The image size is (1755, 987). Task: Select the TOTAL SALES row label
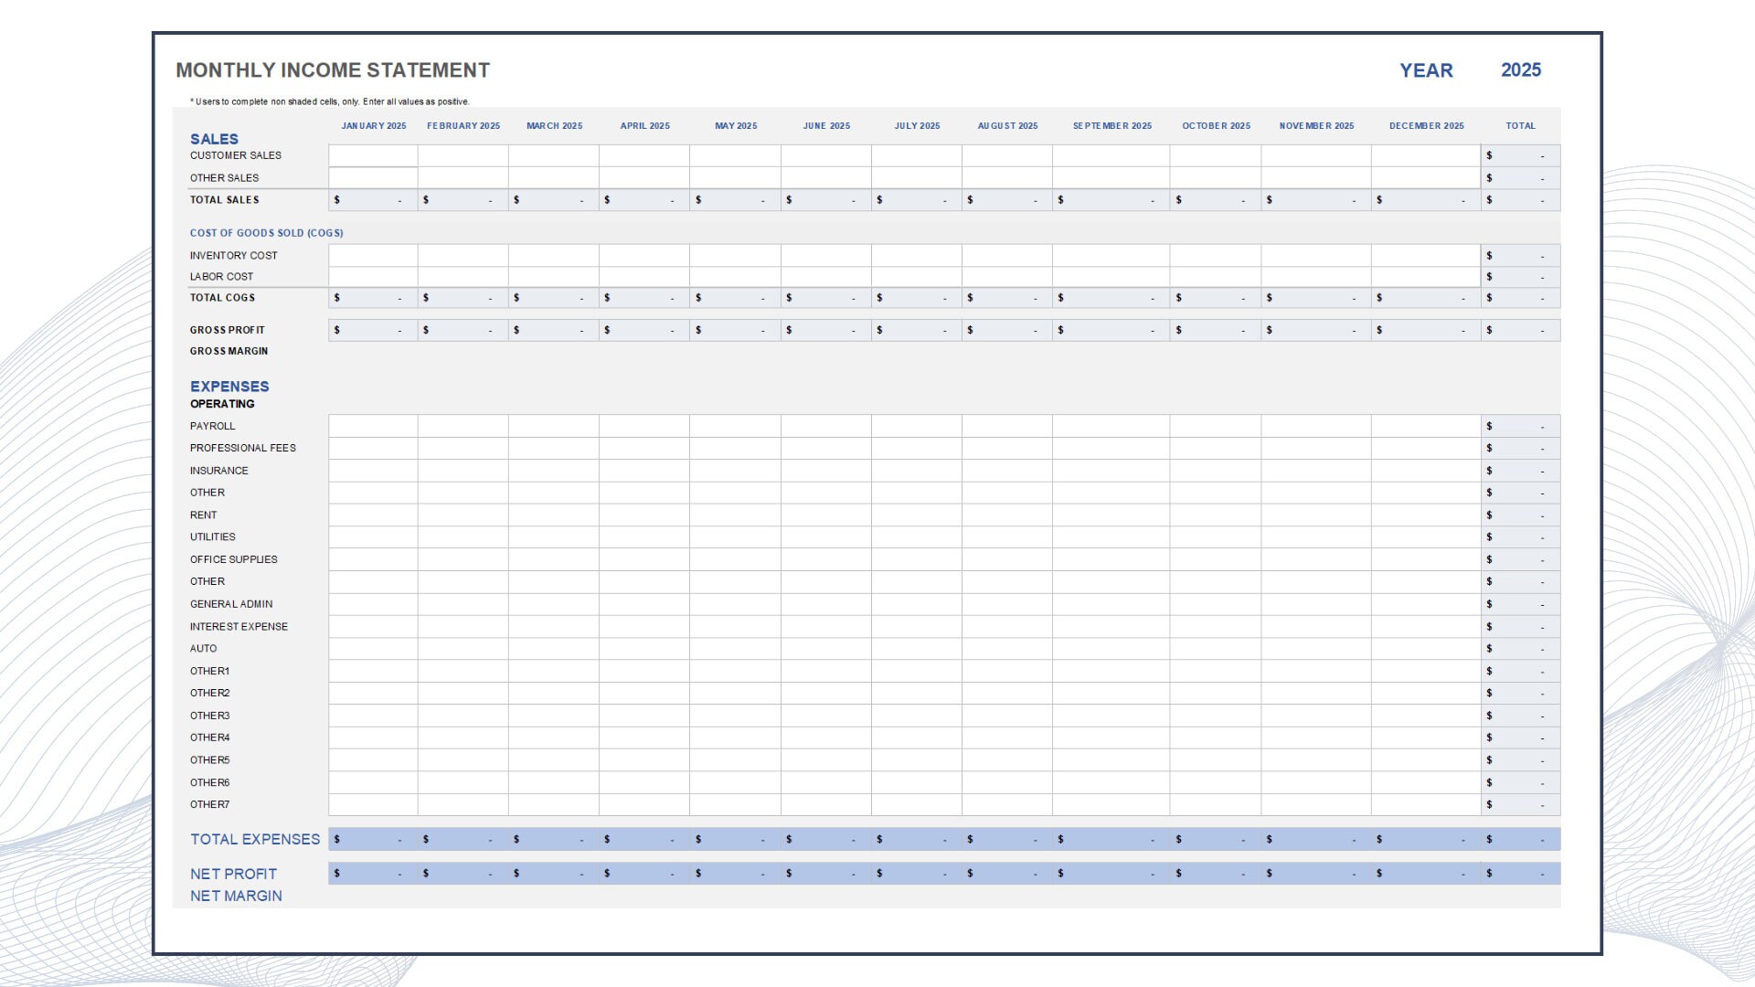tap(224, 199)
